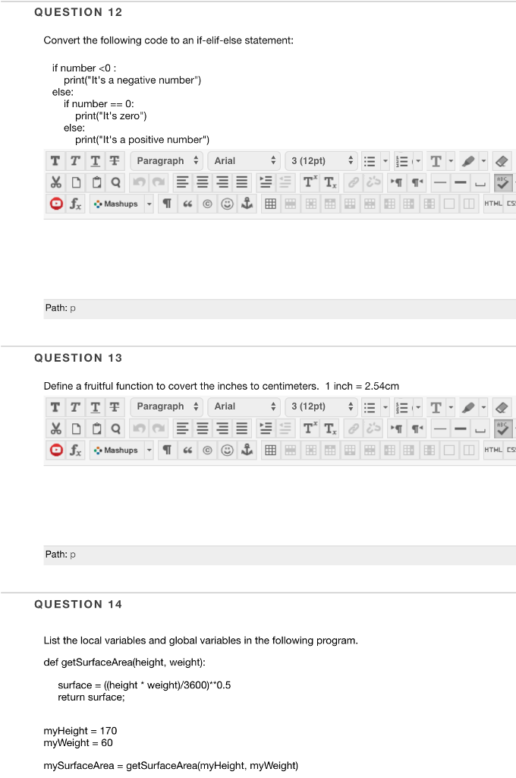
Task: Click "myHeight = 170" code line
Action: pos(80,731)
